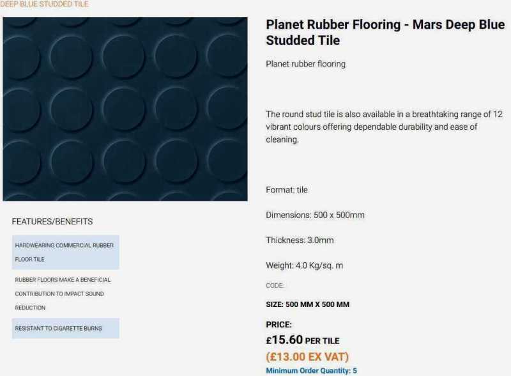Image resolution: width=511 pixels, height=376 pixels.
Task: Click the 'Planet rubber flooring' subtitle text
Action: pyautogui.click(x=305, y=64)
